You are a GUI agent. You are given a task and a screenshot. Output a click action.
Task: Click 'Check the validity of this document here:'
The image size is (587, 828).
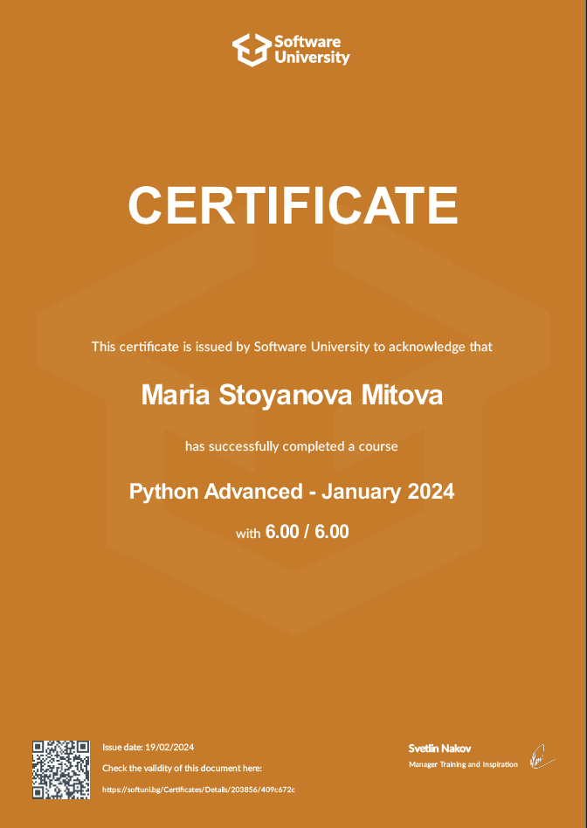183,768
